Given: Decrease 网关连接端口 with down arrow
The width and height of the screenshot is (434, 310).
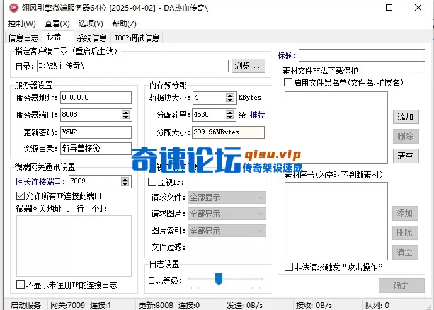Looking at the screenshot, I should (x=125, y=184).
